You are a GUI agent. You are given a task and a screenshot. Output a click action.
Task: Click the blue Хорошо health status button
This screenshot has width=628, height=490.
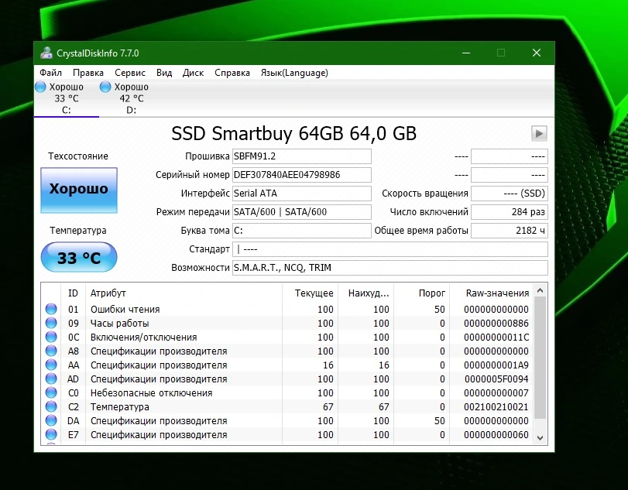click(79, 190)
